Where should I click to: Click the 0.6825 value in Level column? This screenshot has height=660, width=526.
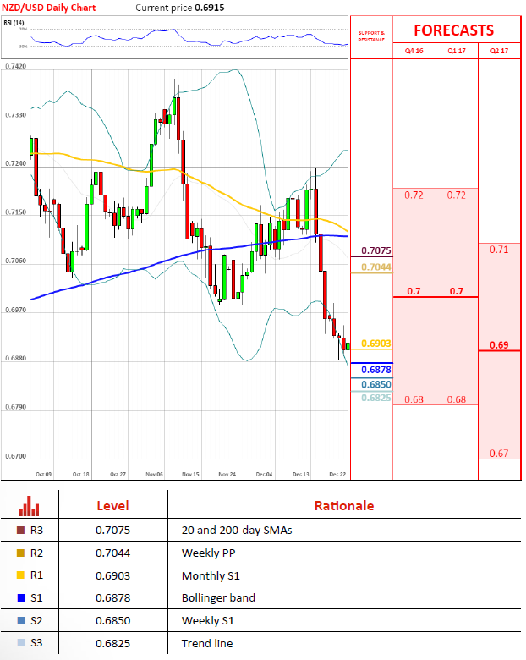tap(112, 644)
